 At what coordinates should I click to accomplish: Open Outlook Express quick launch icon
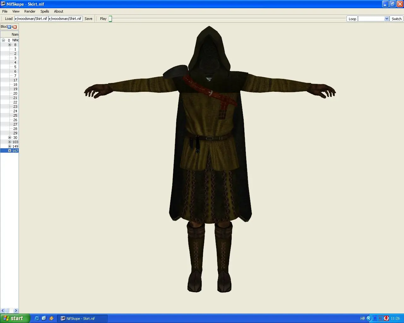[x=44, y=318]
